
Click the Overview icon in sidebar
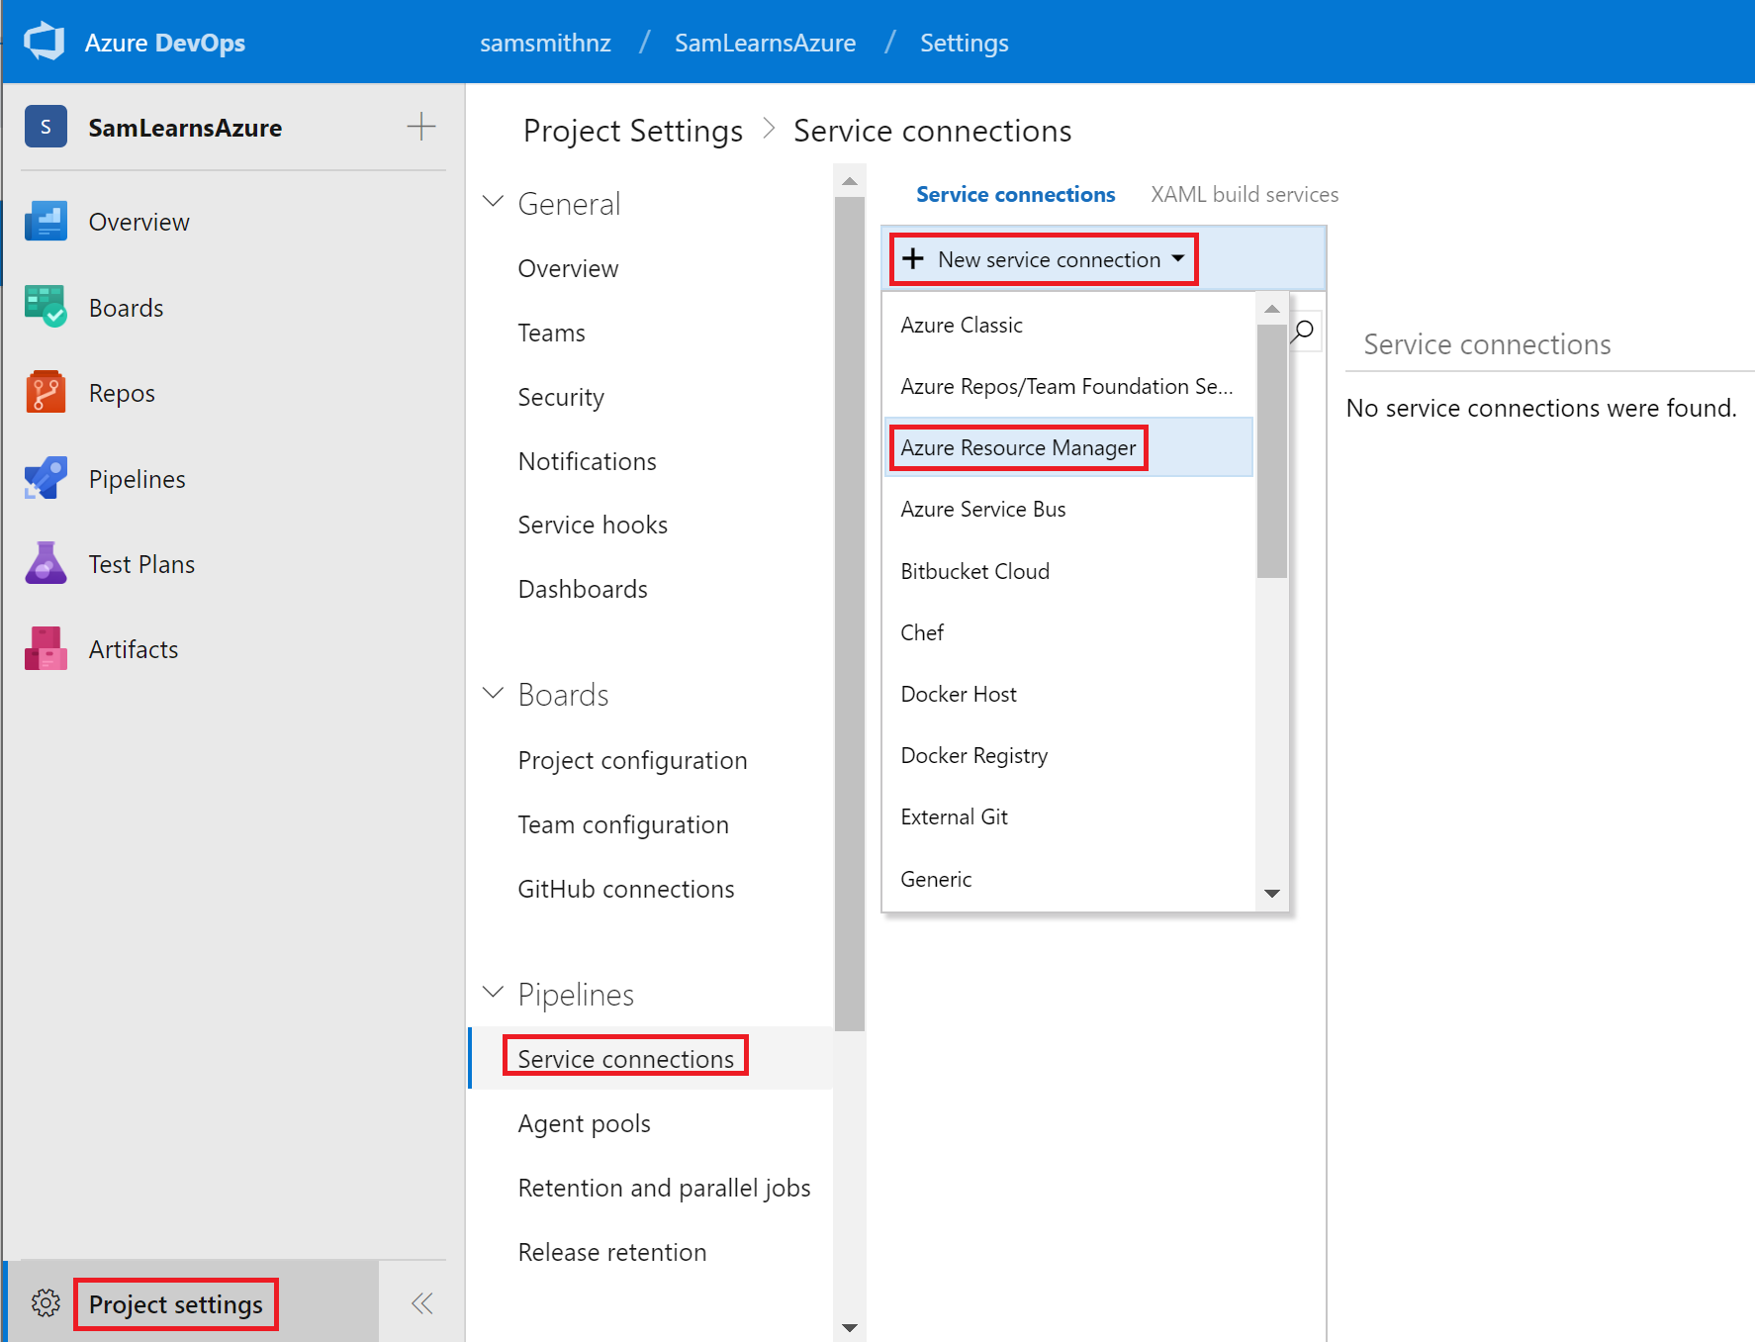pos(46,222)
